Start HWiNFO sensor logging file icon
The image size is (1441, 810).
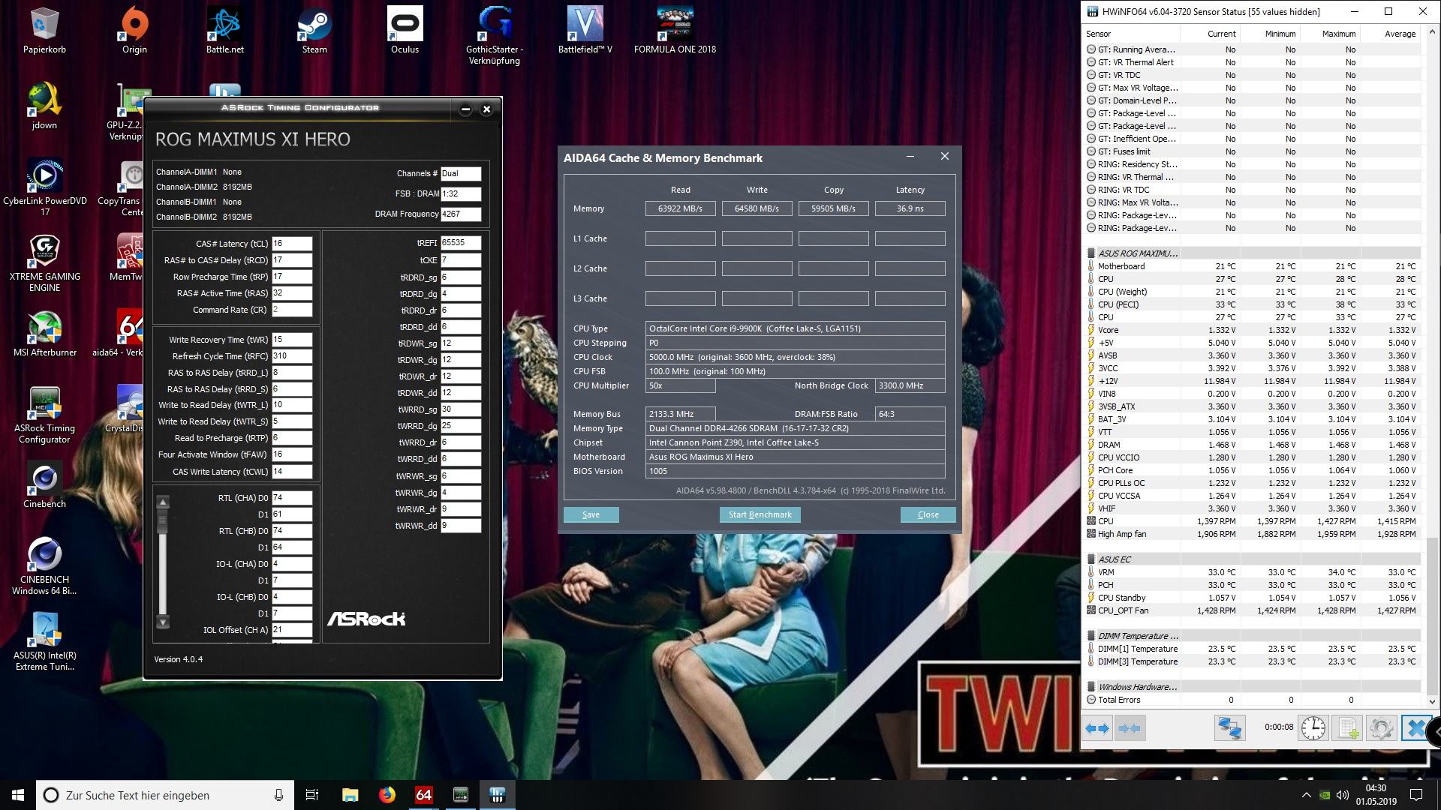tap(1348, 728)
